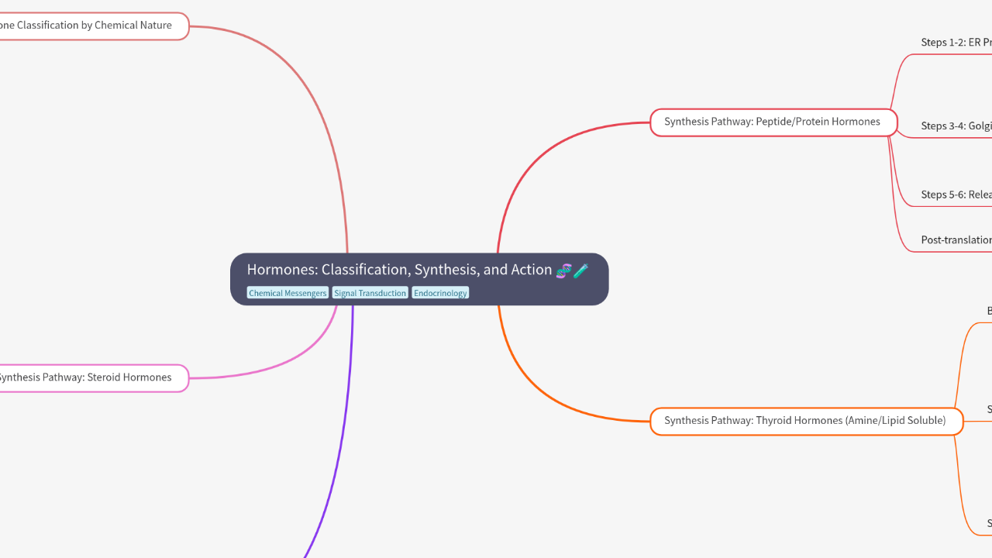The width and height of the screenshot is (992, 558).
Task: Click the 'Post-translation...' subtopic
Action: point(956,239)
